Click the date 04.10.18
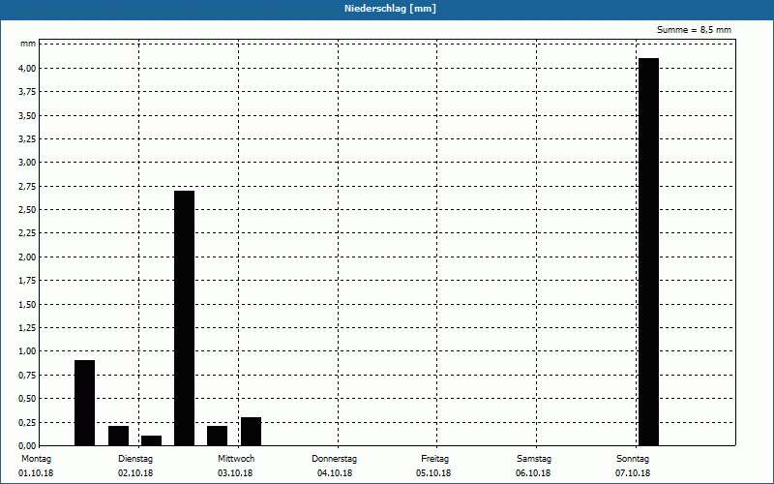The height and width of the screenshot is (484, 774). pyautogui.click(x=335, y=473)
